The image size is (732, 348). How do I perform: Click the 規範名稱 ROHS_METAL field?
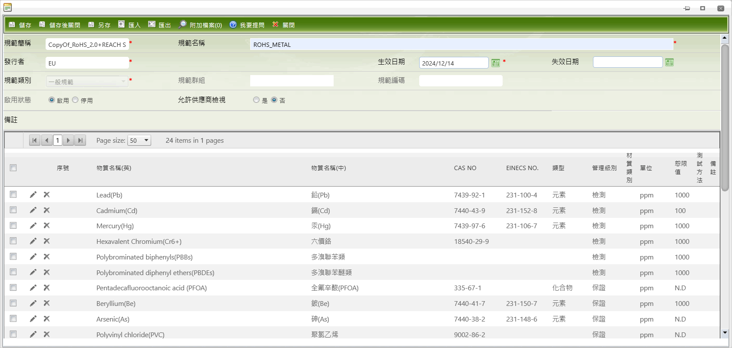coord(461,44)
